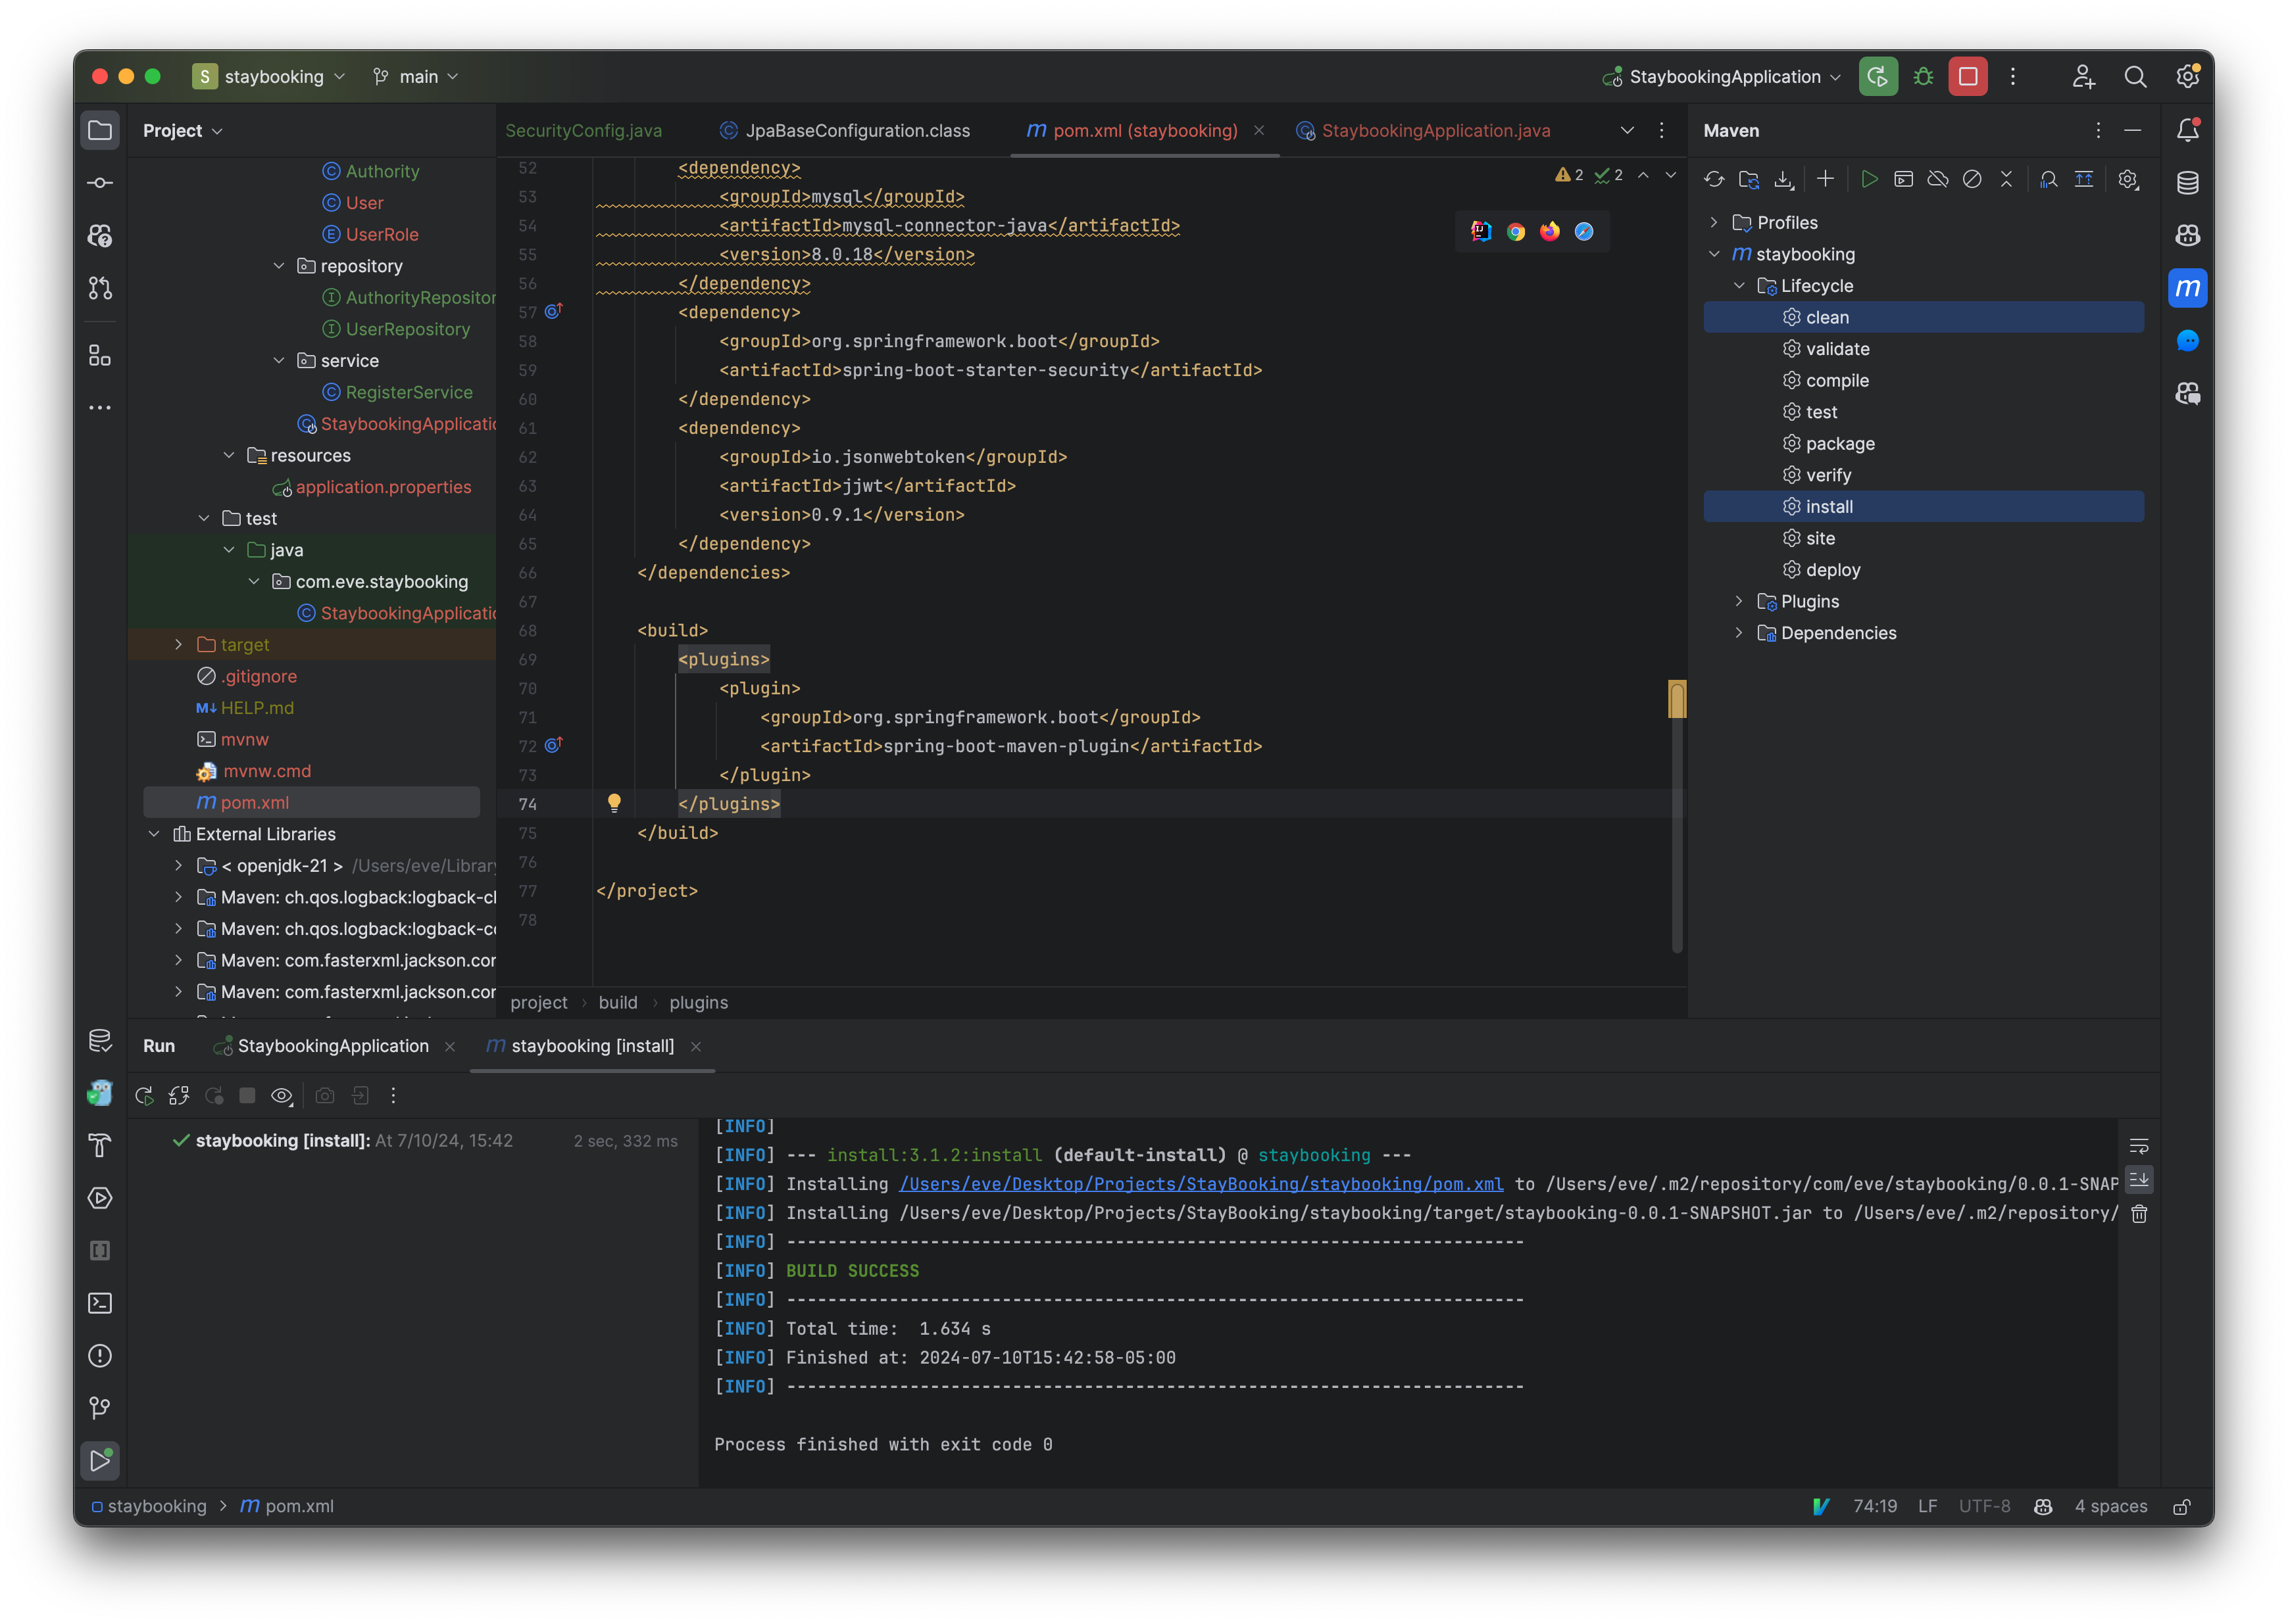Rerun the staybooking install task
The height and width of the screenshot is (1624, 2288).
144,1095
